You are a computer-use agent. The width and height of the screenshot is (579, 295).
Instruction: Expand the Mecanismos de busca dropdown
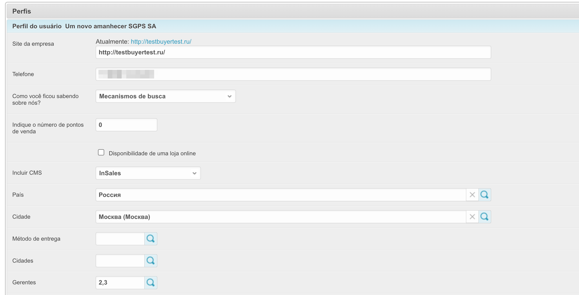click(165, 96)
